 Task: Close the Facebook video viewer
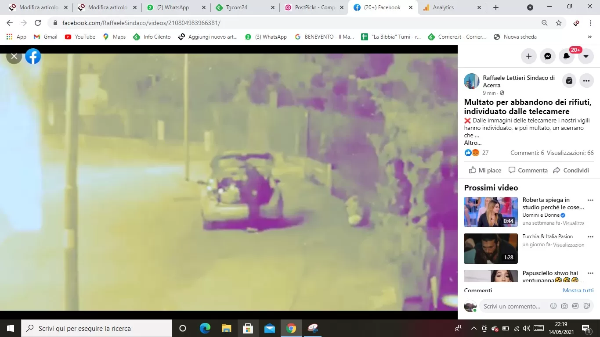click(14, 56)
